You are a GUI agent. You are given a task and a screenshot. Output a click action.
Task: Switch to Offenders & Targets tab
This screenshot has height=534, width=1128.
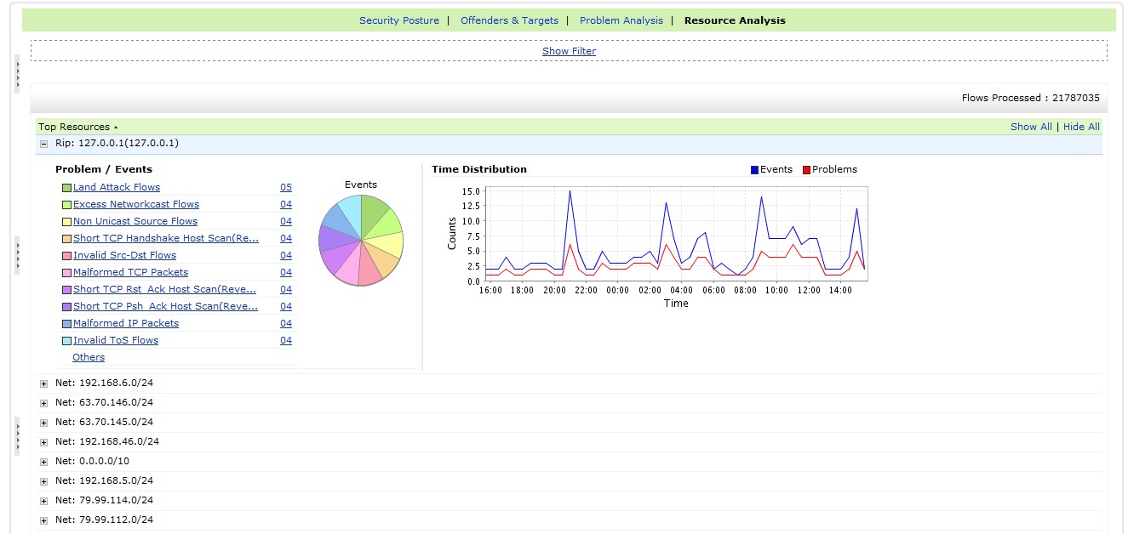pos(509,20)
